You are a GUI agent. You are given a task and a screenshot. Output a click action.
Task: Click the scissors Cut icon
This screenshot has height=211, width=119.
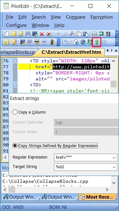72,34
